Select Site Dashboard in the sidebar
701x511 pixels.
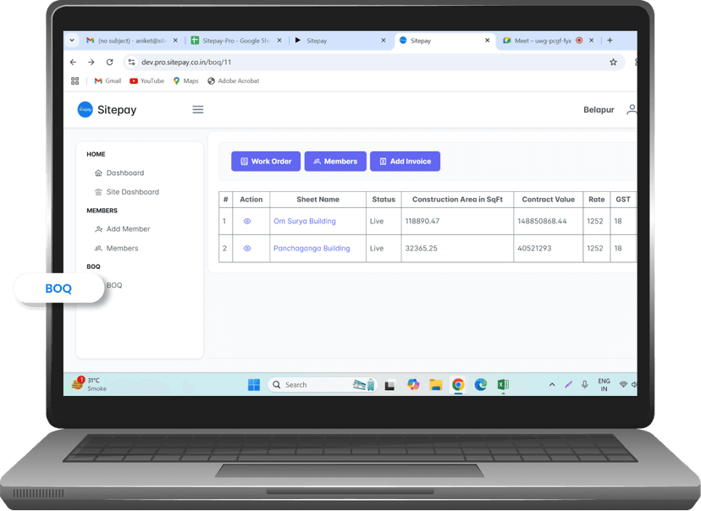point(132,192)
